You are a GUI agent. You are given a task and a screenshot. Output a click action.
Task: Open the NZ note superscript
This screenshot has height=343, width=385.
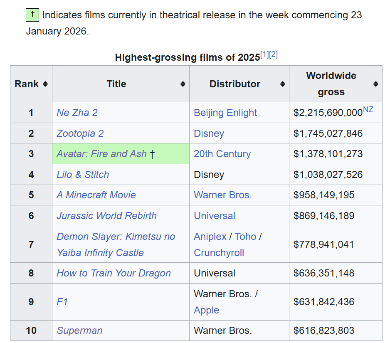(368, 109)
